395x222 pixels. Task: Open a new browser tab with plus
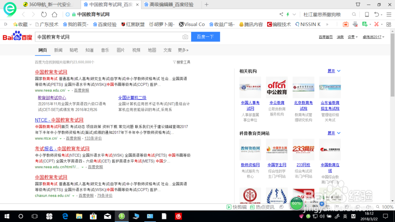click(207, 4)
